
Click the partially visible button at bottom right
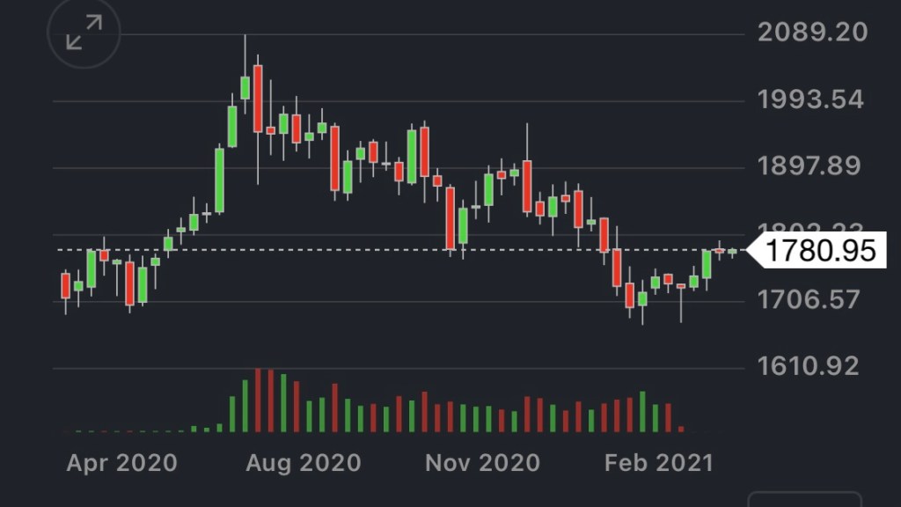803,500
